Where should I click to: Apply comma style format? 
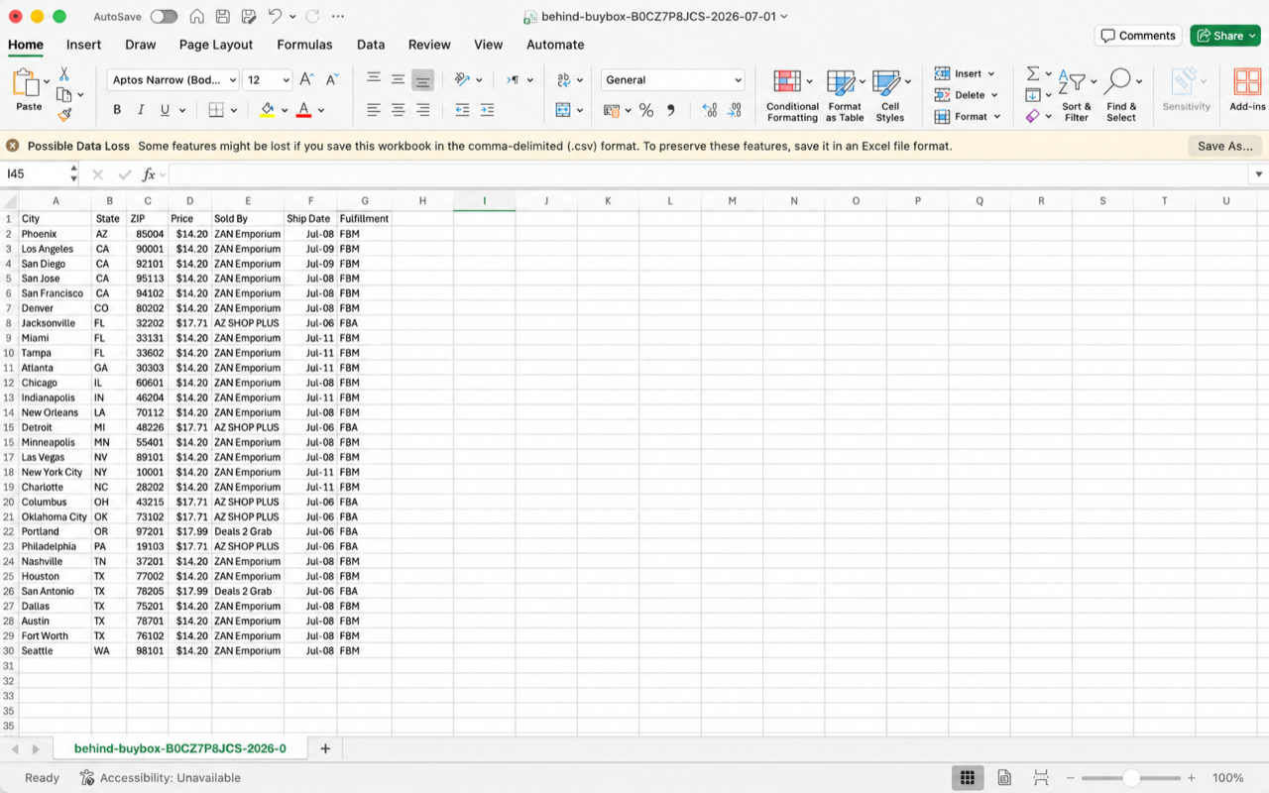(671, 110)
